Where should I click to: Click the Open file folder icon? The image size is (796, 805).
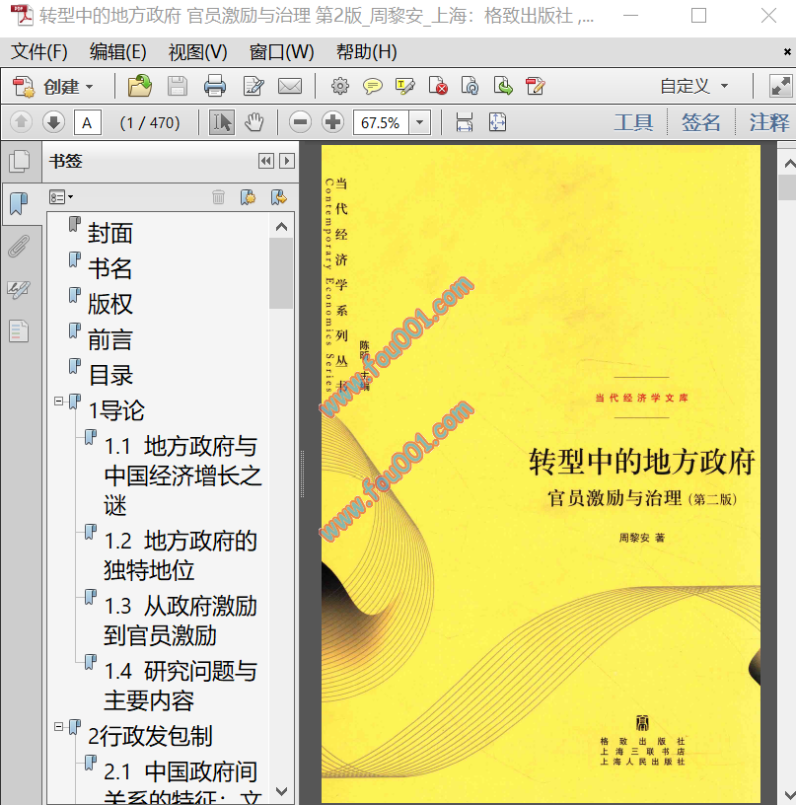(x=140, y=86)
